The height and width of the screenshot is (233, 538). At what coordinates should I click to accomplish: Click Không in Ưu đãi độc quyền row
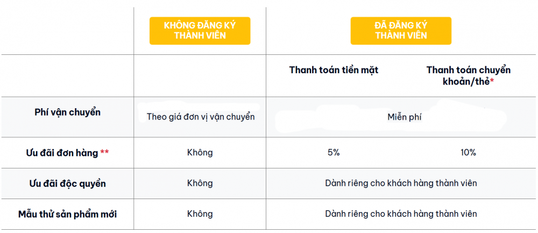[x=200, y=183]
